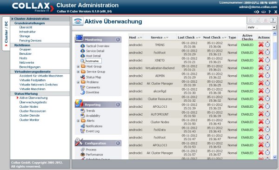279x170 pixels.
Task: Open Cluster Ressourcen menu link
Action: pyautogui.click(x=33, y=111)
